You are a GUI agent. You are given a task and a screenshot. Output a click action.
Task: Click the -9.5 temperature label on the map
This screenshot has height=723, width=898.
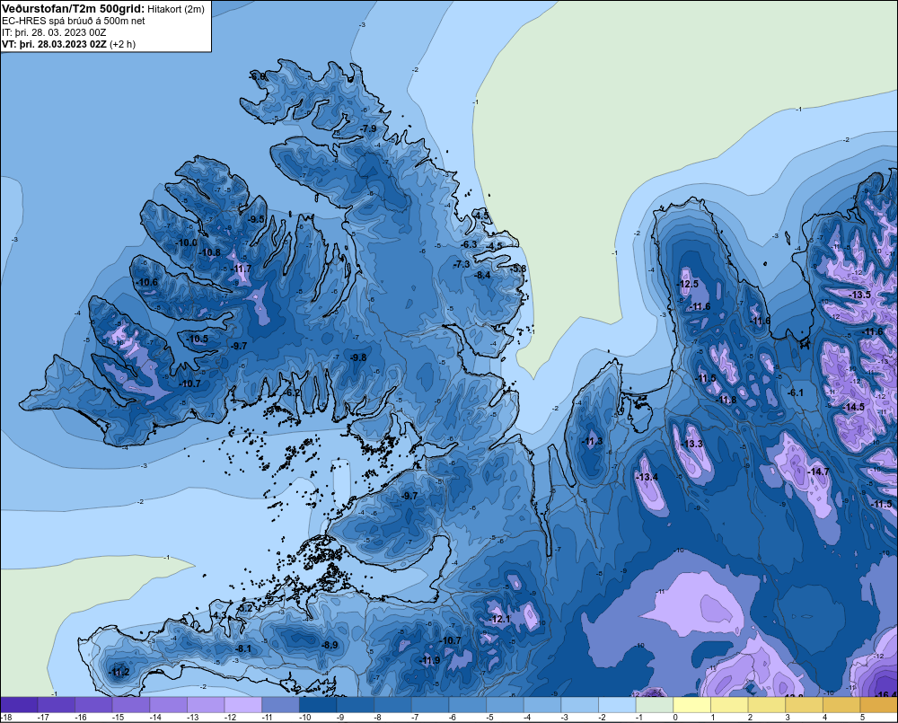click(257, 219)
